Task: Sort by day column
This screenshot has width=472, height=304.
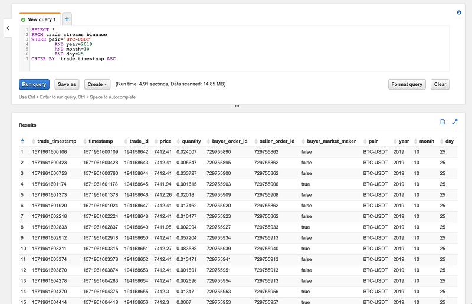Action: (x=447, y=141)
